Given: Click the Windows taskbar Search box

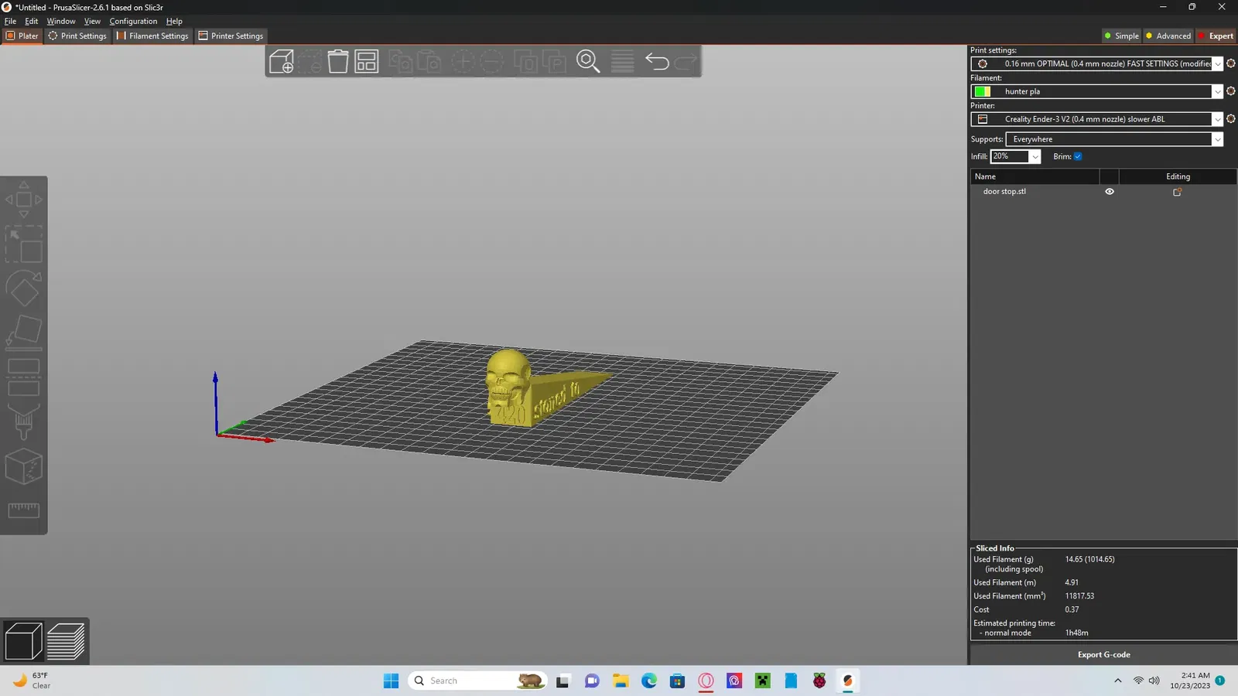Looking at the screenshot, I should [477, 681].
